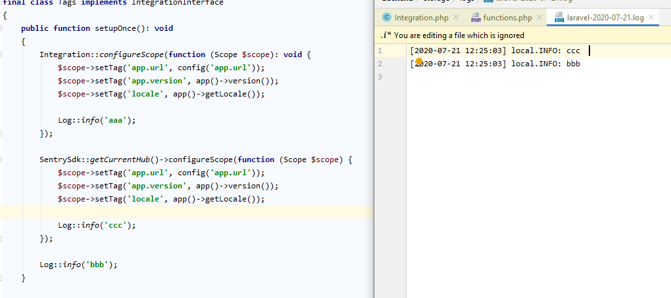
Task: Click line number 2 in log gutter
Action: pos(380,64)
